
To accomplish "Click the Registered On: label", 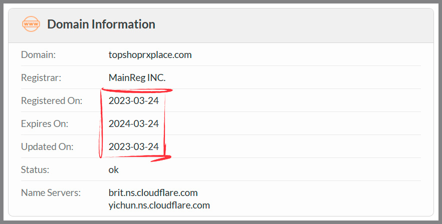I will [x=52, y=100].
